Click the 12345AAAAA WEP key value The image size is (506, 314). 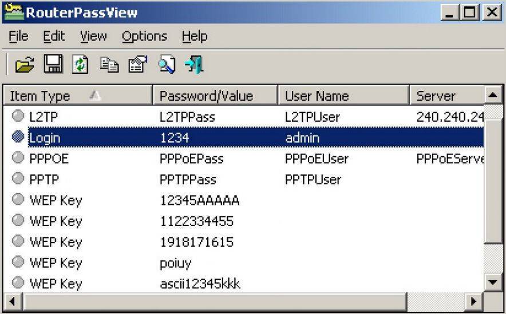(x=200, y=200)
